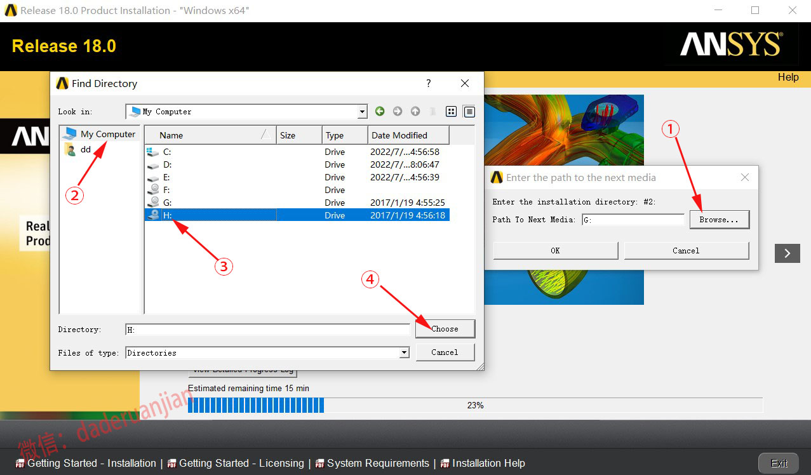Open My Computer in the sidebar
Image resolution: width=811 pixels, height=475 pixels.
click(x=100, y=134)
